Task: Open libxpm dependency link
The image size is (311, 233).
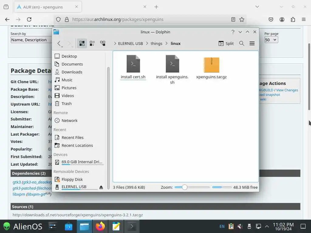Action: [x=19, y=194]
